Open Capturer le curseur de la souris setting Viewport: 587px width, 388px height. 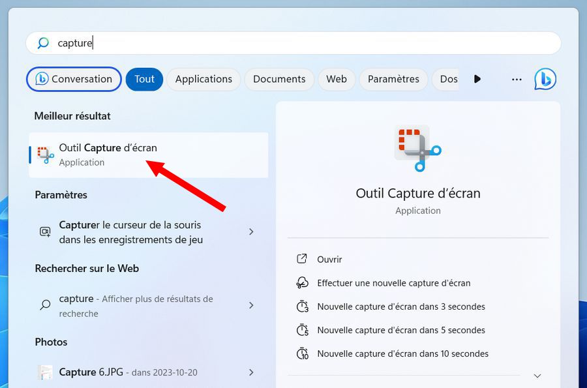tap(149, 232)
